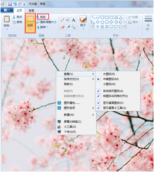Open the 旋转 rotate dropdown

coord(42,27)
